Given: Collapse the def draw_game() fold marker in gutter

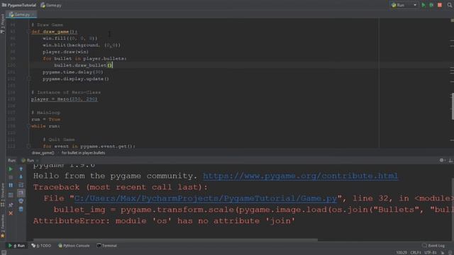Looking at the screenshot, I should click(28, 31).
